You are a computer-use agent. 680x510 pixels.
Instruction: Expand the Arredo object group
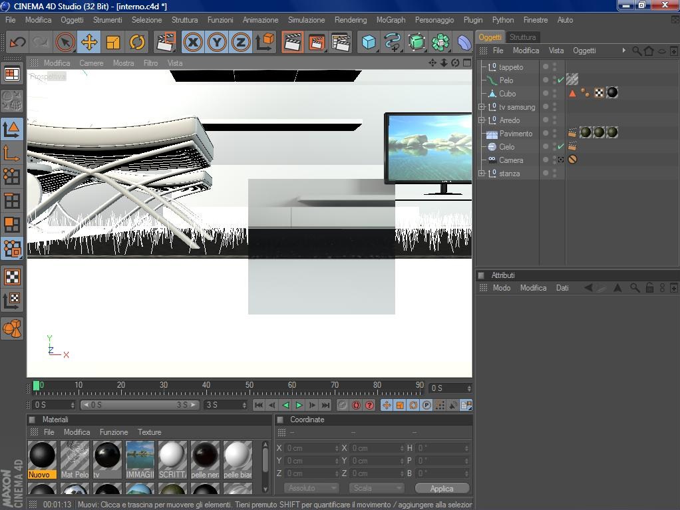[x=482, y=120]
